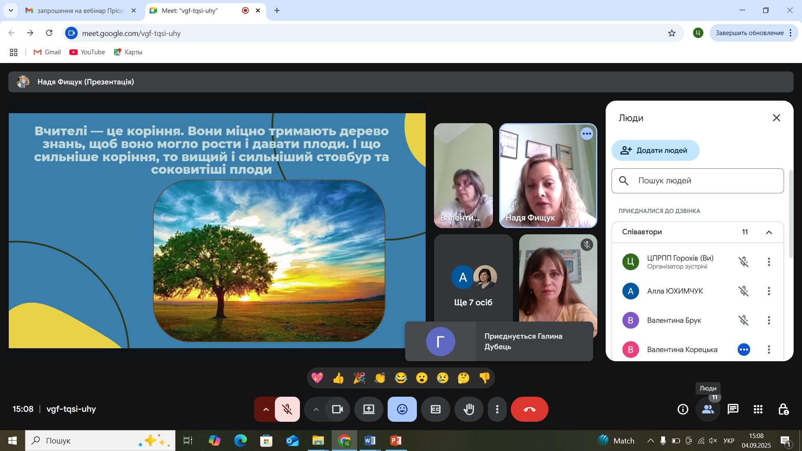
Task: Toggle the microphone mute button
Action: [x=287, y=409]
